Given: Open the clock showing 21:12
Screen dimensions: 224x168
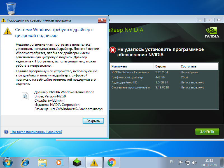Looking at the screenshot, I should pos(209,163).
